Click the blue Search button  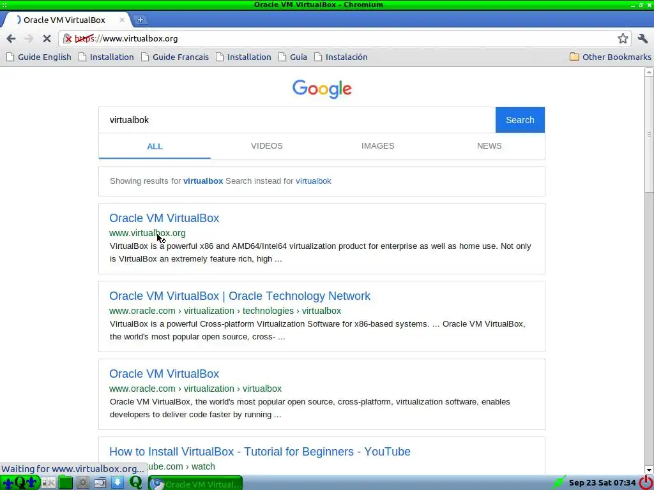pos(520,120)
